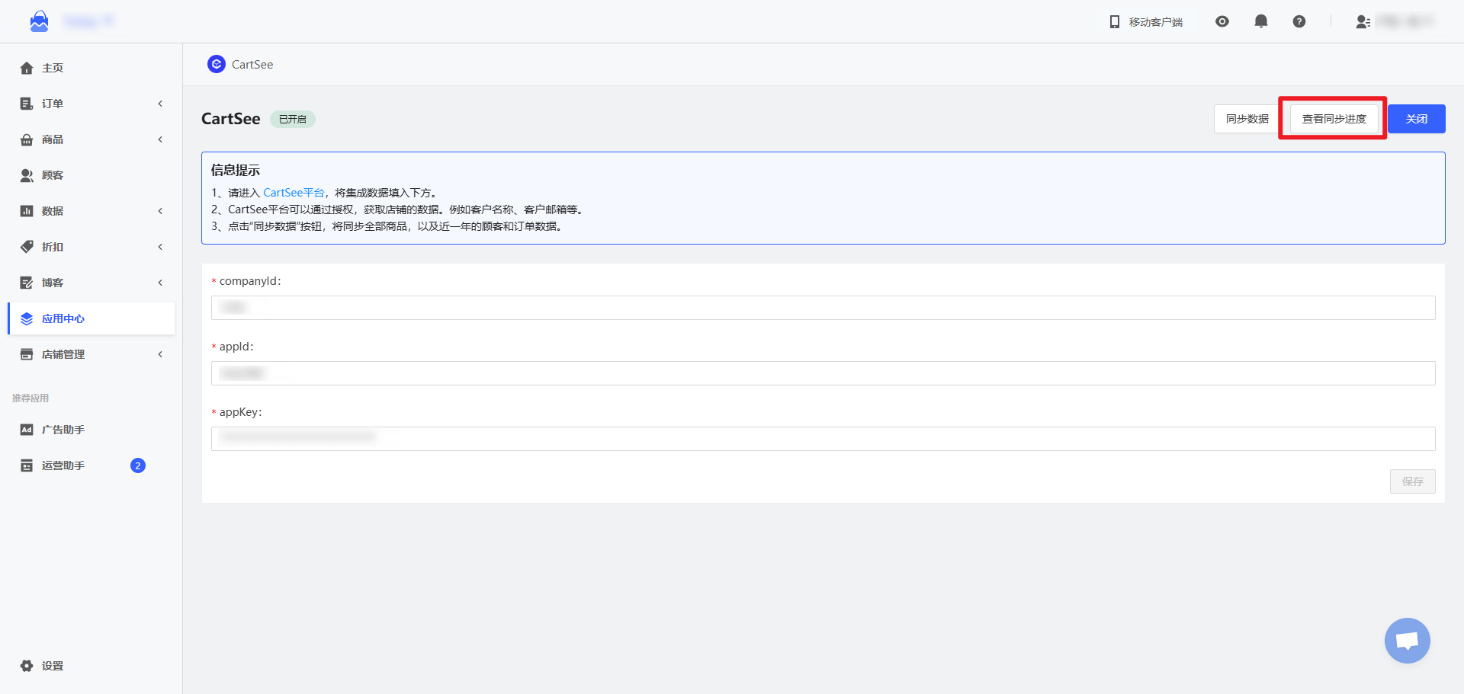
Task: Click the CartSee logo in breadcrumb
Action: point(217,64)
